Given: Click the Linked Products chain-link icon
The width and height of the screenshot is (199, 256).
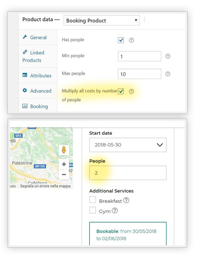Looking at the screenshot, I should (25, 52).
